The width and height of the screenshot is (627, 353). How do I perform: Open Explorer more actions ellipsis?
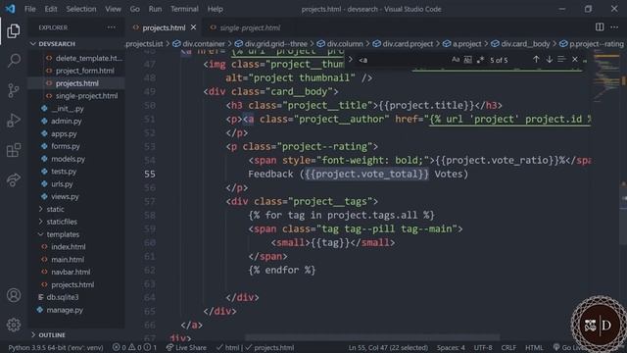tap(112, 27)
